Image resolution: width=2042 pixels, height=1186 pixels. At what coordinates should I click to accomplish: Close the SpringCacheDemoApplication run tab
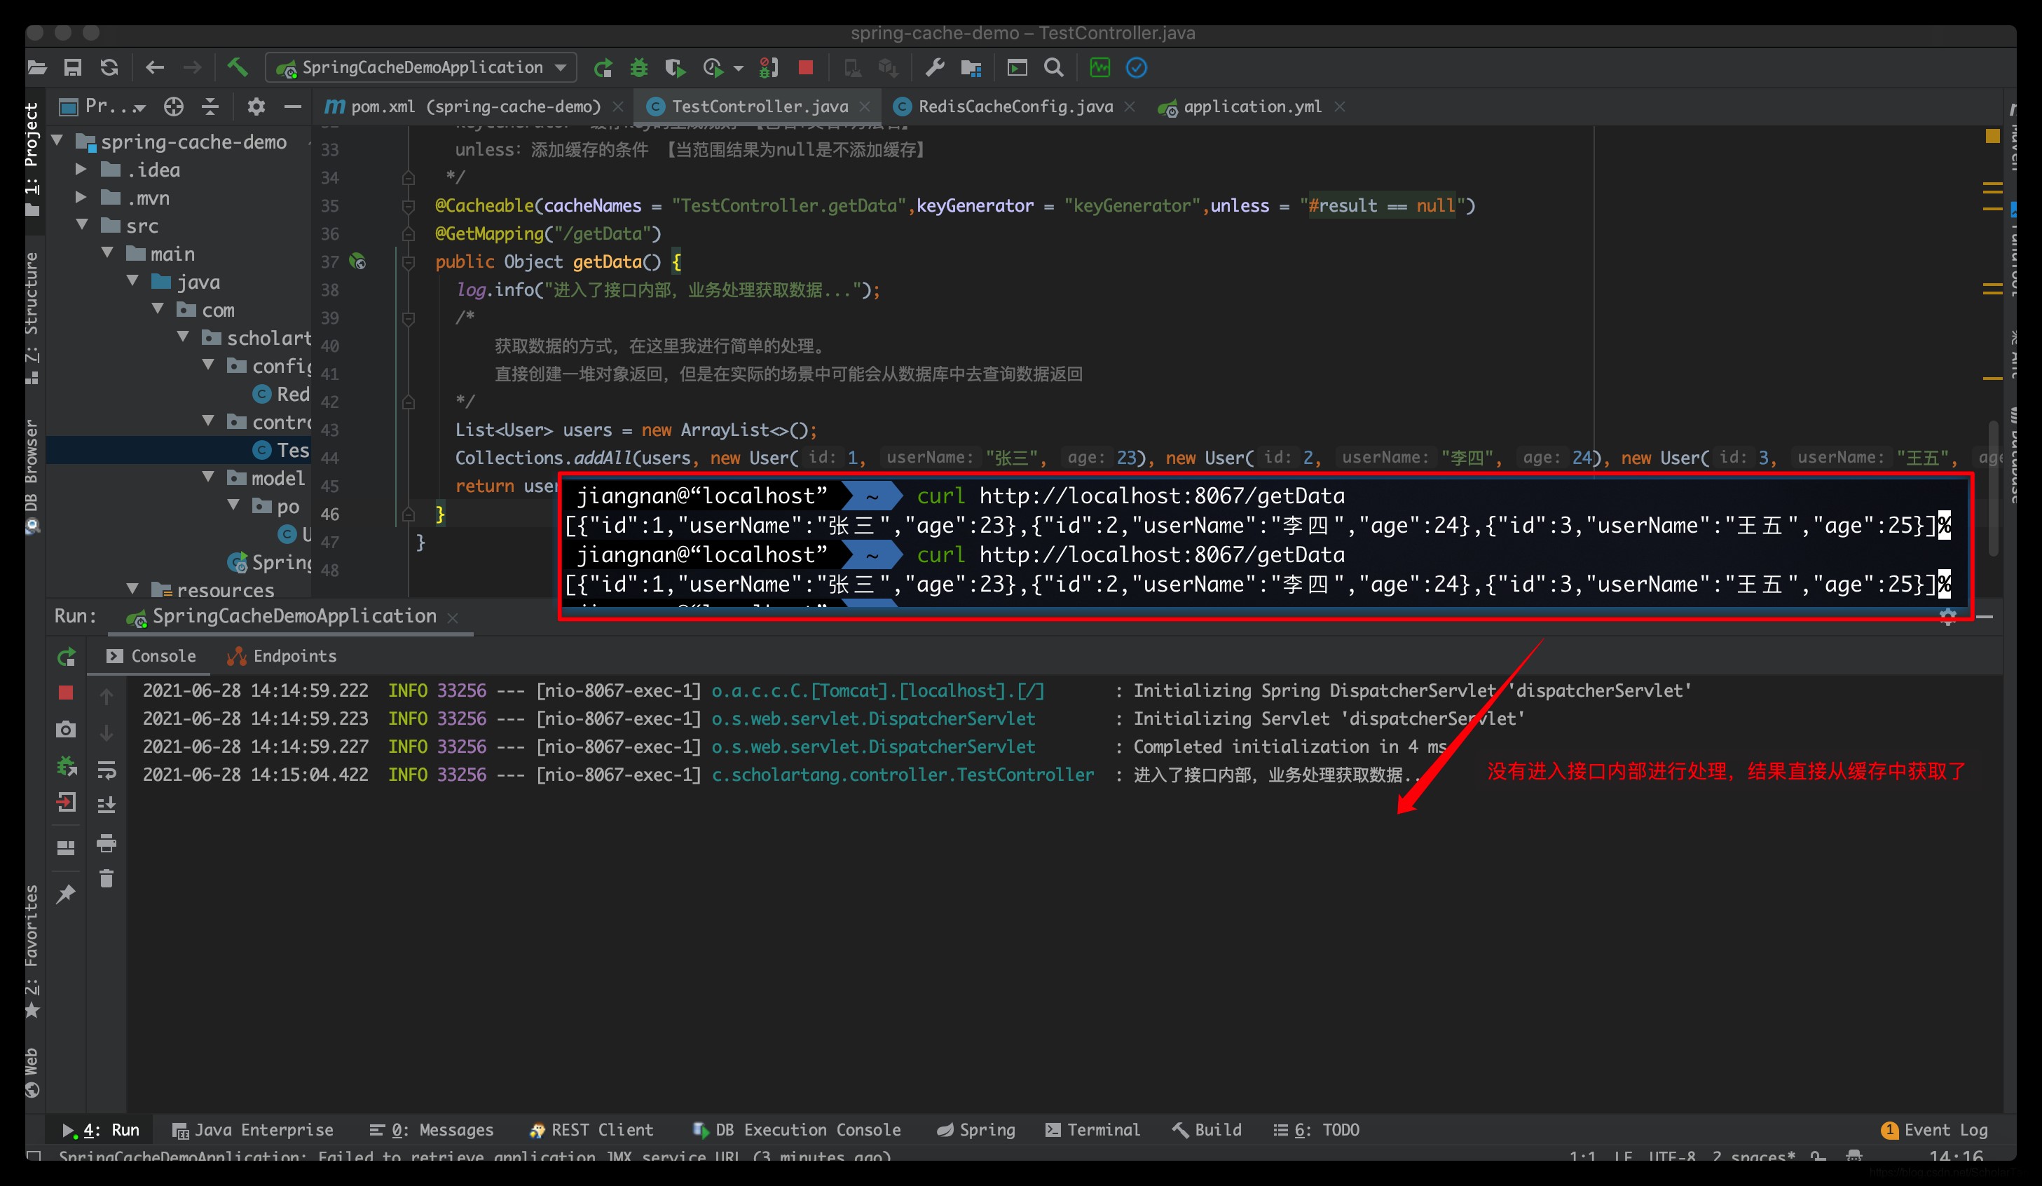(x=453, y=618)
